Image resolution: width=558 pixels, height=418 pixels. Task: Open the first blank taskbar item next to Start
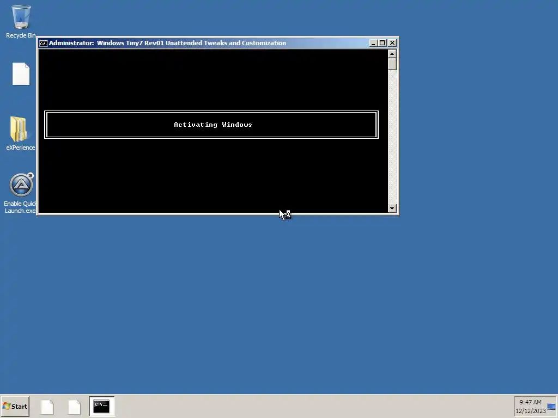click(x=47, y=407)
